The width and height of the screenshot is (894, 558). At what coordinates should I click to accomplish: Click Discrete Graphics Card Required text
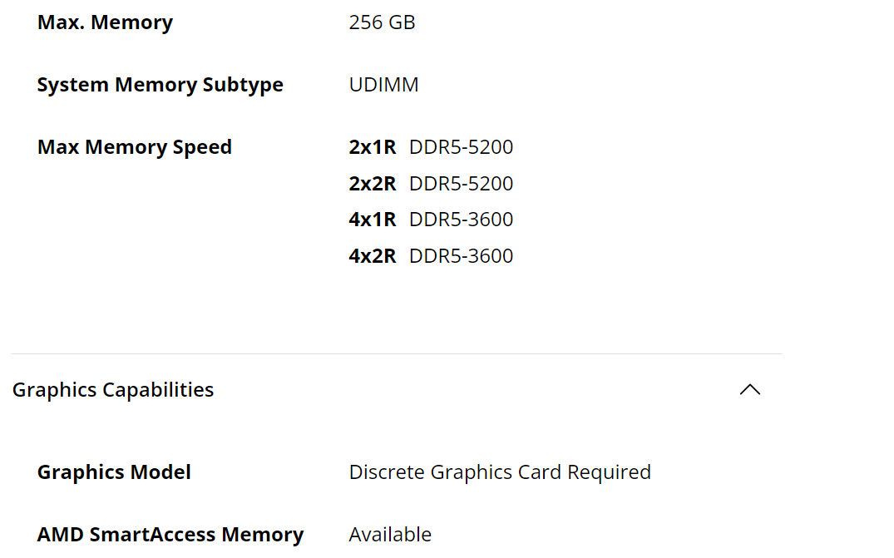point(500,472)
